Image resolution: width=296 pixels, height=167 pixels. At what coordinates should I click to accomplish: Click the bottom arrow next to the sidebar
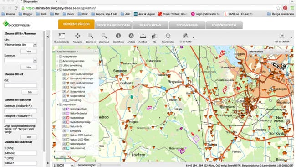[x=48, y=163]
